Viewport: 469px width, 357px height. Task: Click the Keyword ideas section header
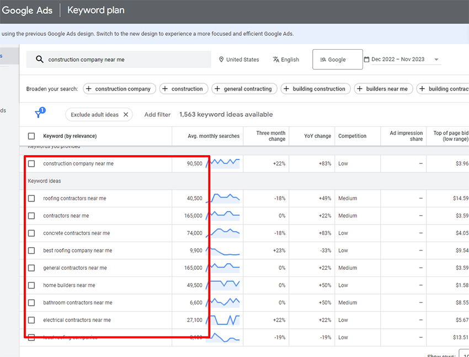tap(44, 181)
